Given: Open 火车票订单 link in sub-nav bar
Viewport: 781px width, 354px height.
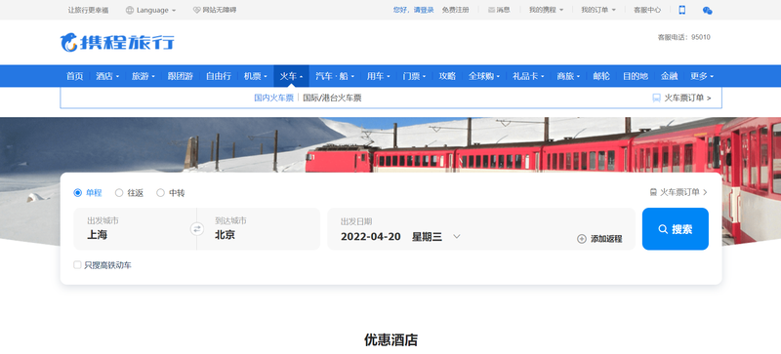Looking at the screenshot, I should coord(688,98).
